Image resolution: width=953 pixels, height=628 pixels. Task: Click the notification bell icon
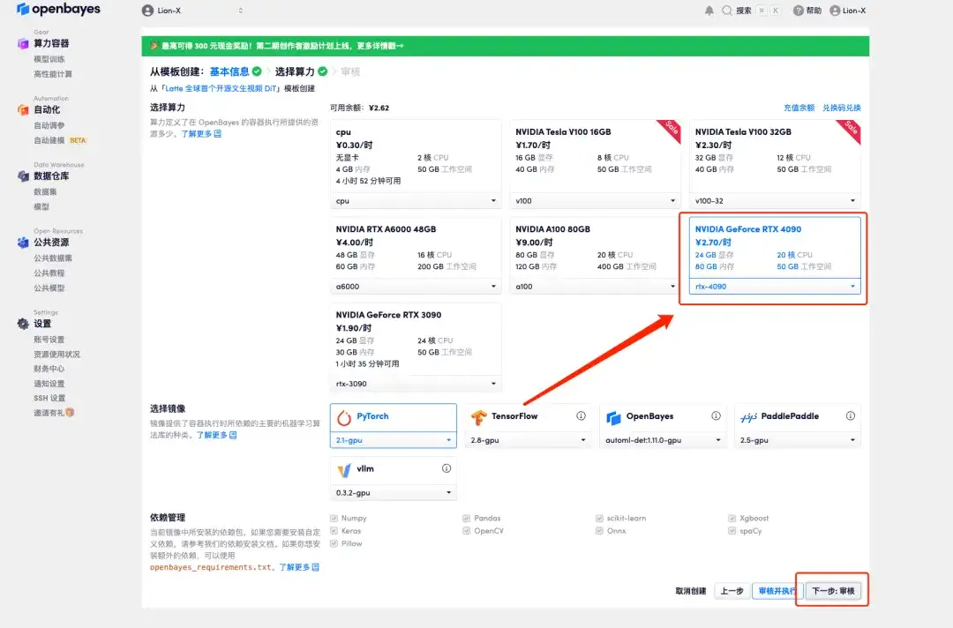point(709,11)
